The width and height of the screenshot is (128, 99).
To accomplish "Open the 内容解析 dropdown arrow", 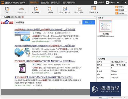I will [x=40, y=12].
